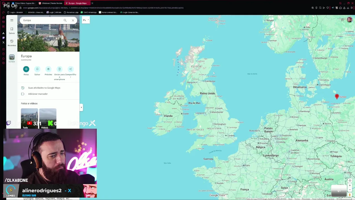Click the search magnifier icon
Image resolution: width=355 pixels, height=200 pixels.
point(65,20)
